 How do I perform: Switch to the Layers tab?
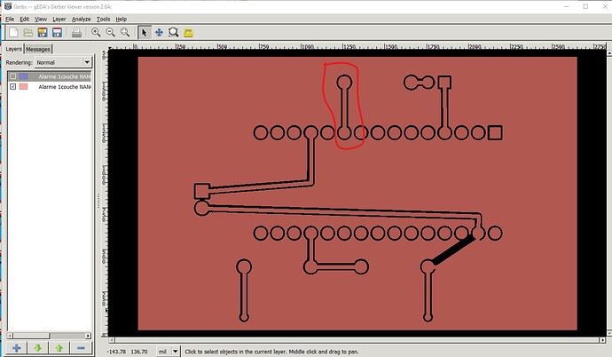13,49
